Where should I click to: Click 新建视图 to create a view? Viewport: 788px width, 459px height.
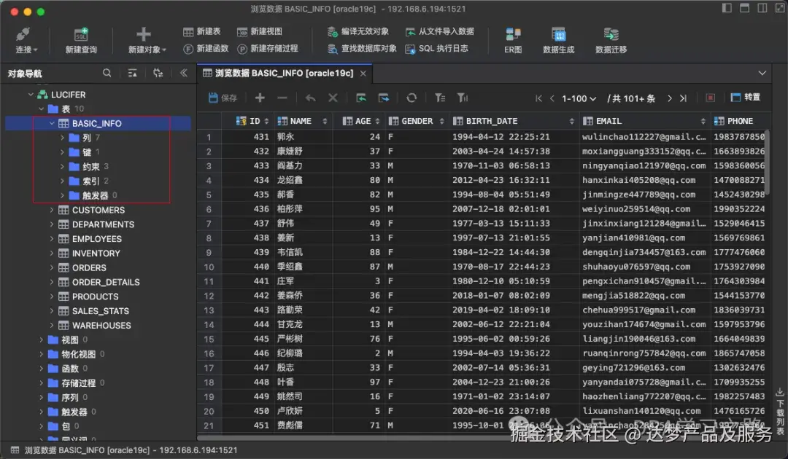point(260,31)
